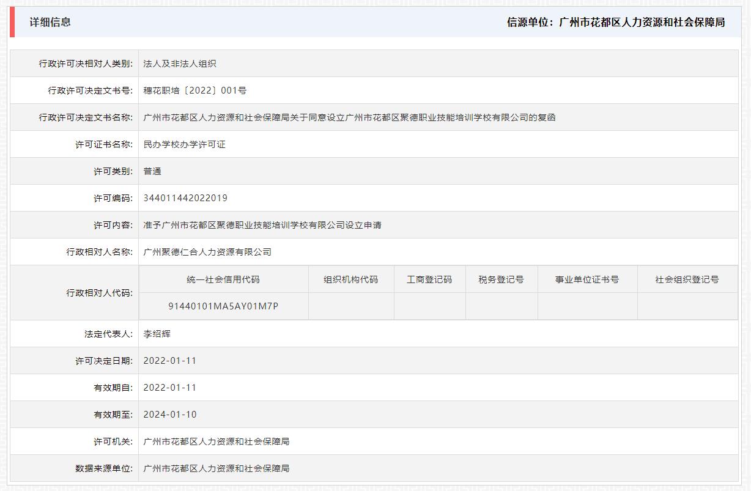Image resolution: width=751 pixels, height=491 pixels.
Task: Click the 有效期自 label
Action: point(113,388)
